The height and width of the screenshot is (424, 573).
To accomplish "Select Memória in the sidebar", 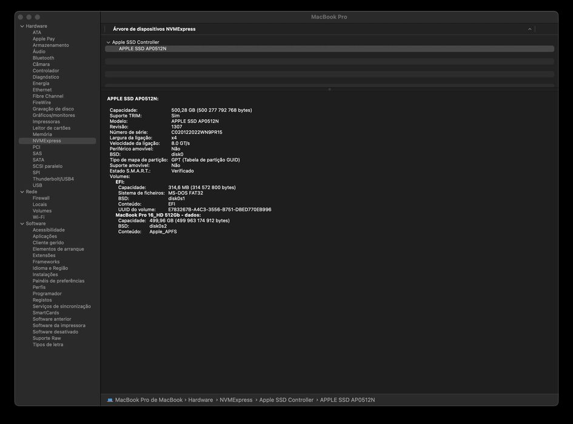I will pyautogui.click(x=42, y=134).
